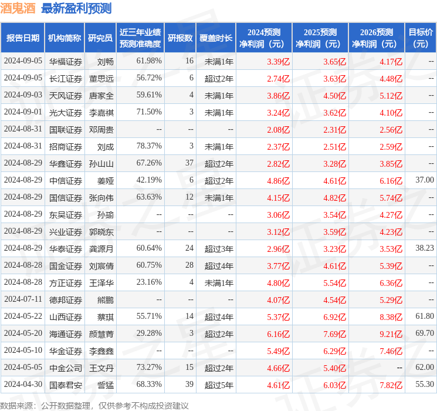Click the 招商证券 institution cell
This screenshot has width=437, height=411.
66,147
